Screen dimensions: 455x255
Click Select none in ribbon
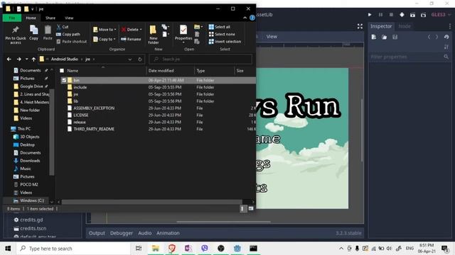222,34
